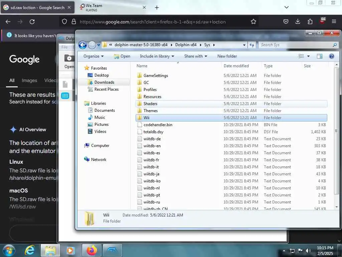Open Windows Media Player from taskbar
342x257 pixels.
[x=70, y=250]
